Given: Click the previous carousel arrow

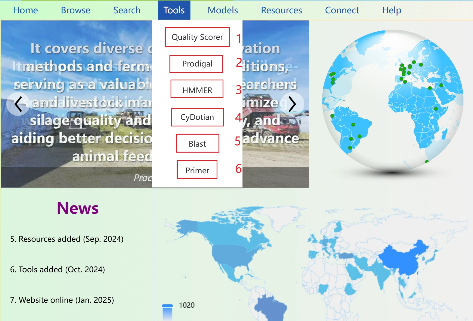Looking at the screenshot, I should [x=18, y=104].
